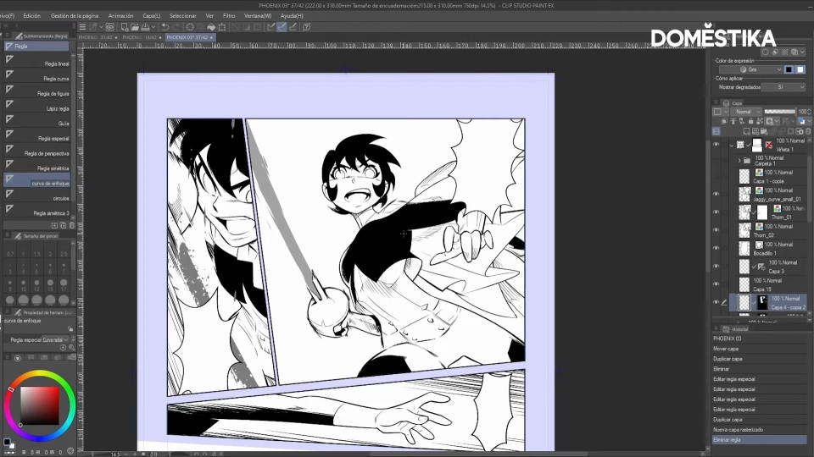
Task: Click the hamburger menu icon in the toolbar
Action: tap(82, 27)
